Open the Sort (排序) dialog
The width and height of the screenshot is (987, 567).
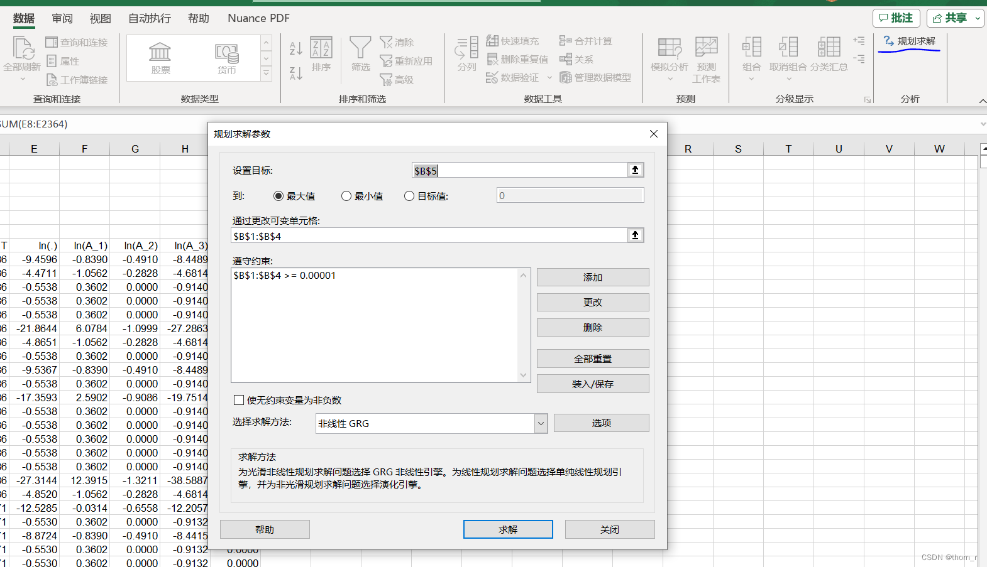click(321, 55)
